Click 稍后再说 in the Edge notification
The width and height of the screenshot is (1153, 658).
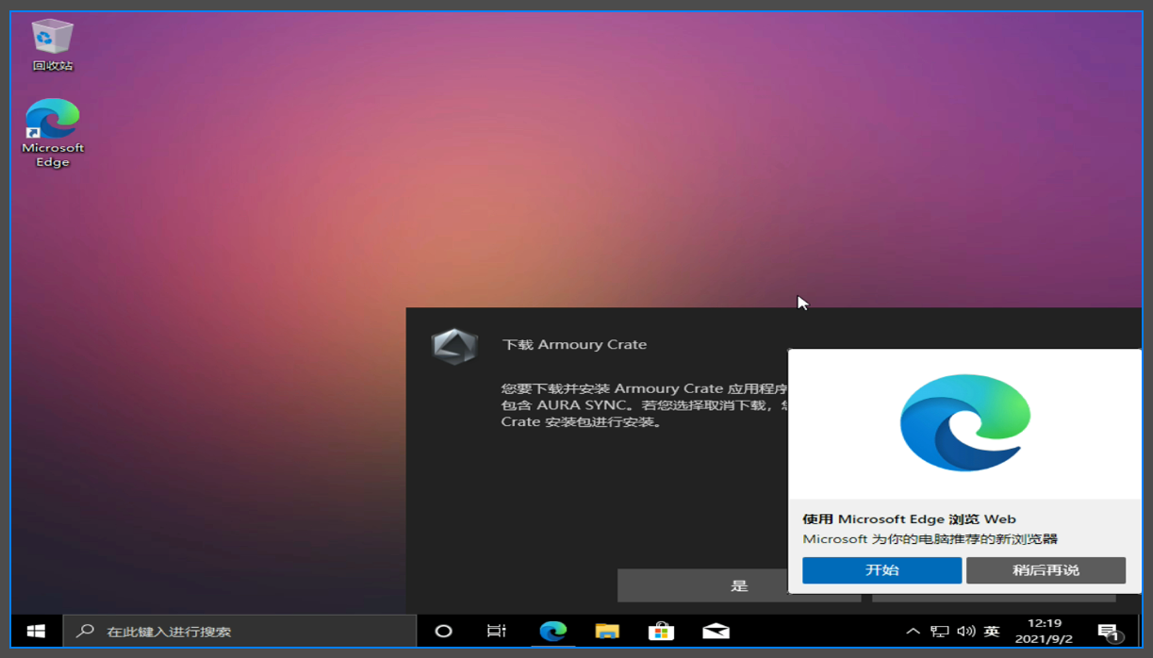(1046, 570)
